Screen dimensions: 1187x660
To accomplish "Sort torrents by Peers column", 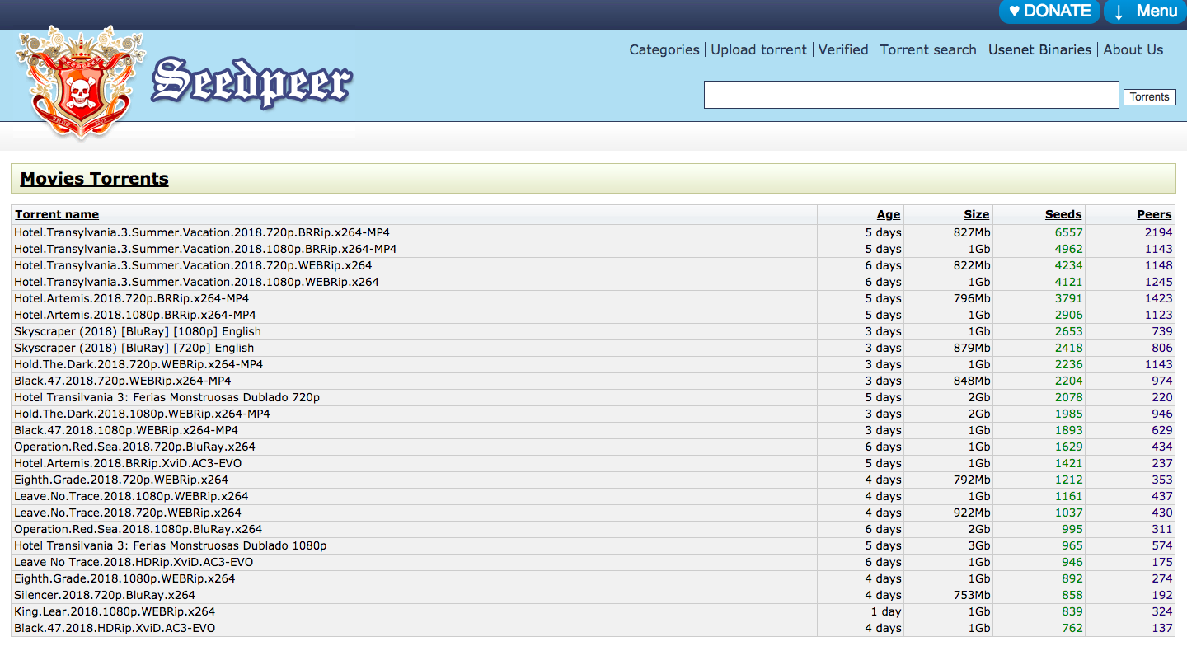I will pyautogui.click(x=1154, y=214).
